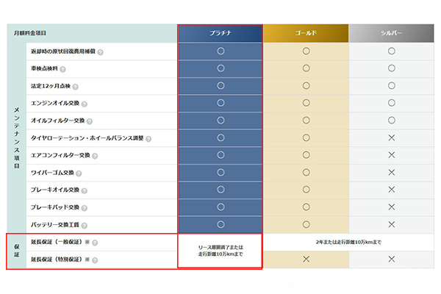
Task: Select the シルバー plan header
Action: (x=391, y=33)
